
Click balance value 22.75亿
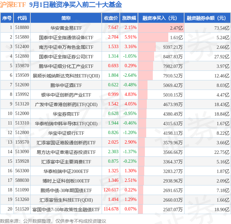tap(222, 152)
